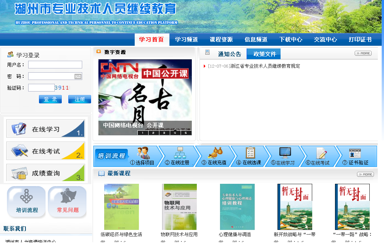Expand notices with the MORE button
This screenshot has height=243, width=384.
point(363,53)
